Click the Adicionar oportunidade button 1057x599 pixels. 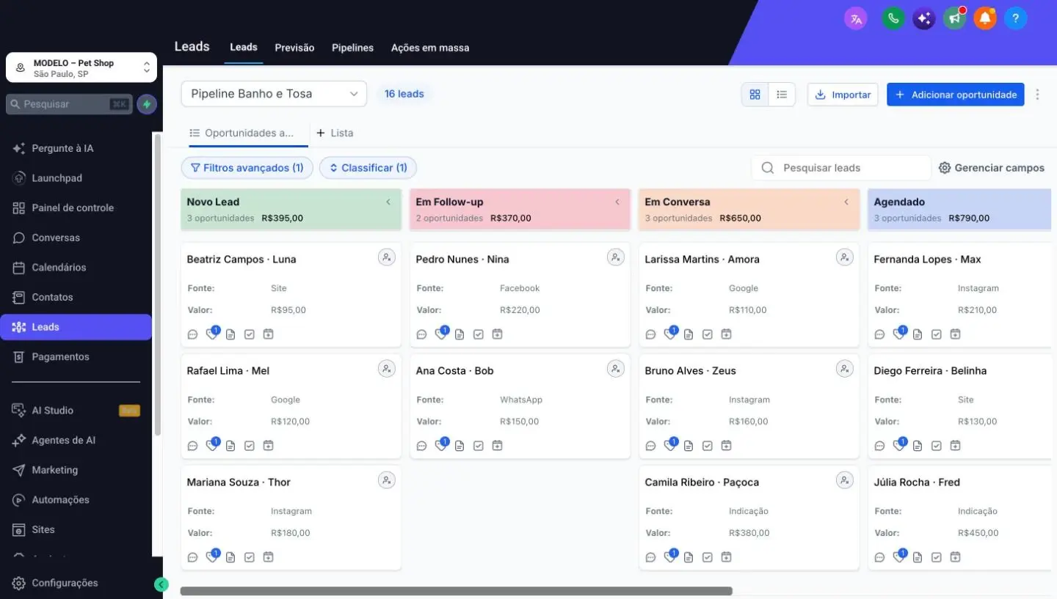coord(955,95)
